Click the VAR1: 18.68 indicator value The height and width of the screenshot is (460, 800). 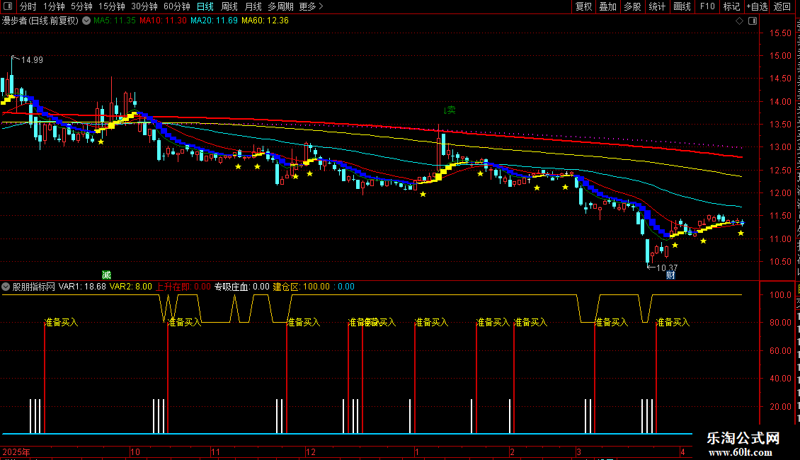[x=82, y=287]
